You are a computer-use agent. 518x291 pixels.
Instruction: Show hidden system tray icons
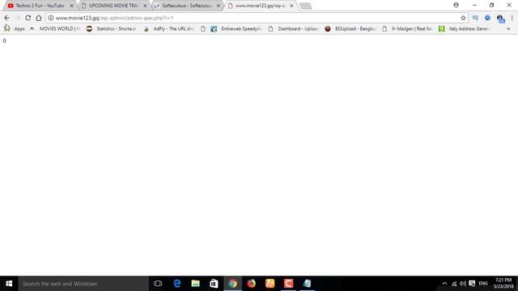[444, 284]
